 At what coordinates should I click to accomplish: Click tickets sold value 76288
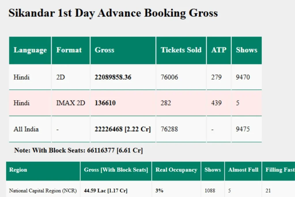(169, 129)
